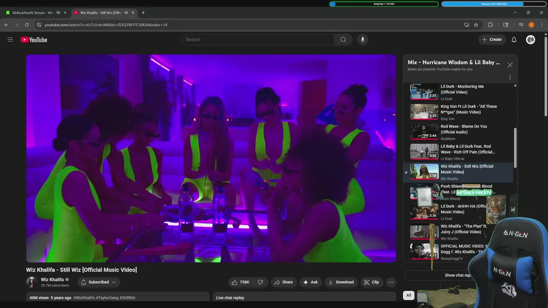Close the Wiz Khalifa YouTube tab
This screenshot has height=308, width=548.
[x=133, y=12]
